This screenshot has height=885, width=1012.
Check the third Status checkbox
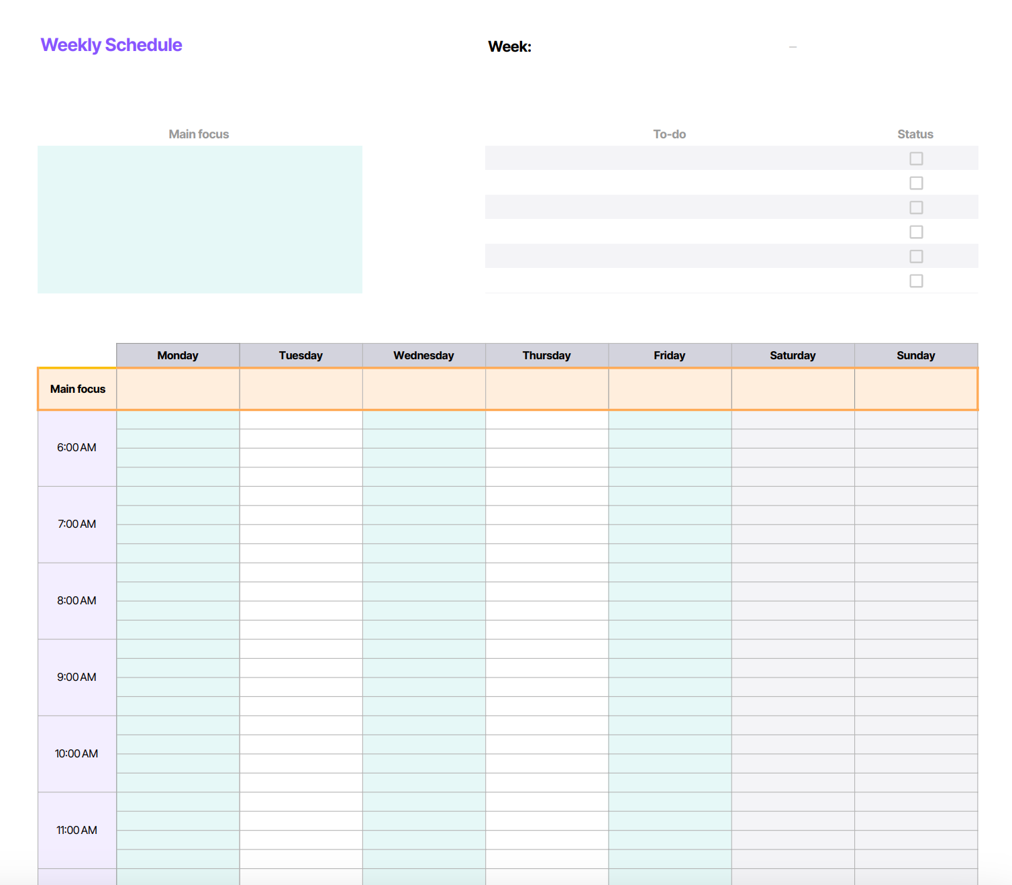point(916,207)
